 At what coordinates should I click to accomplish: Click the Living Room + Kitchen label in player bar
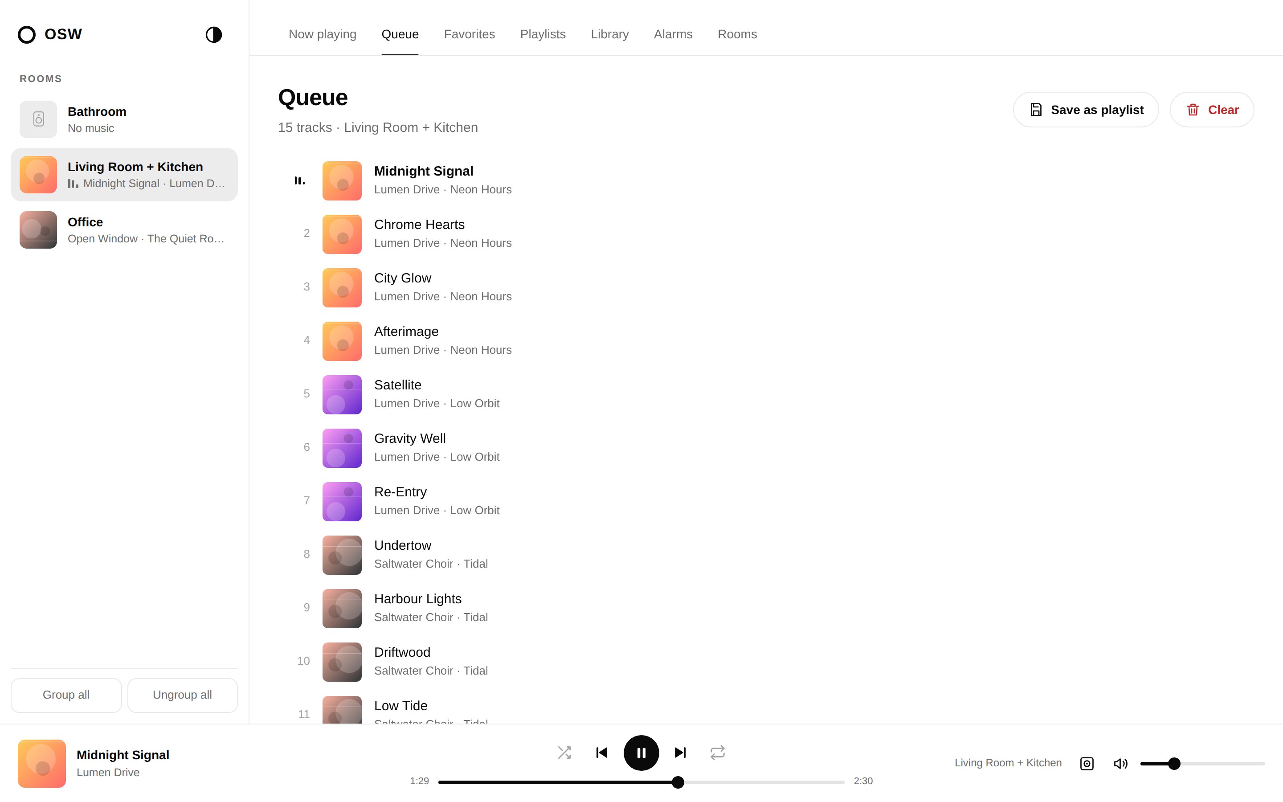click(1008, 763)
